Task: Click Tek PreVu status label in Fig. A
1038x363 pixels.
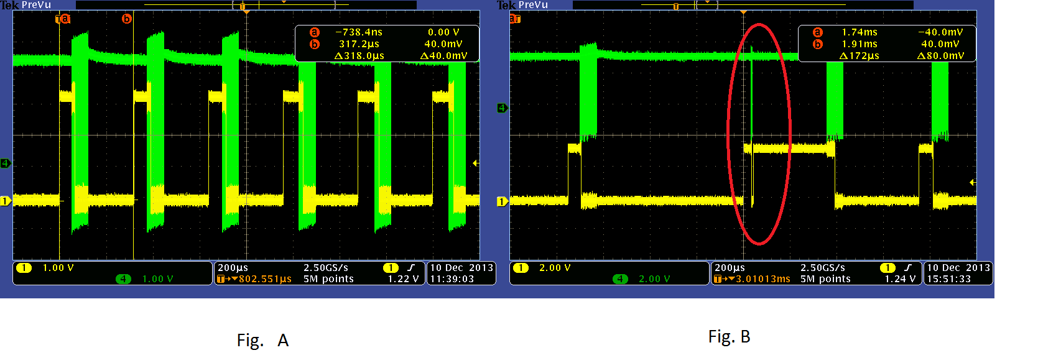Action: [x=26, y=5]
